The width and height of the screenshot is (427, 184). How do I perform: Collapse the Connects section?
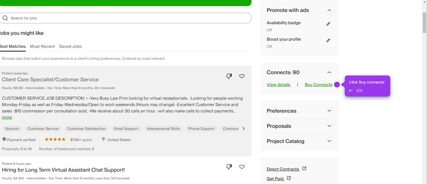click(329, 72)
